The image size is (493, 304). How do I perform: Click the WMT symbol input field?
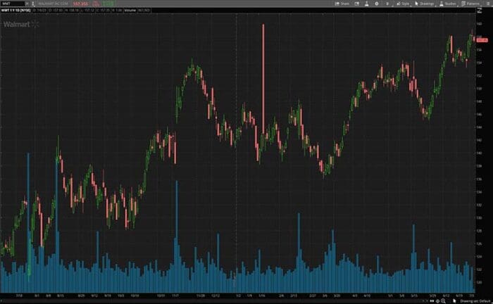tap(12, 4)
